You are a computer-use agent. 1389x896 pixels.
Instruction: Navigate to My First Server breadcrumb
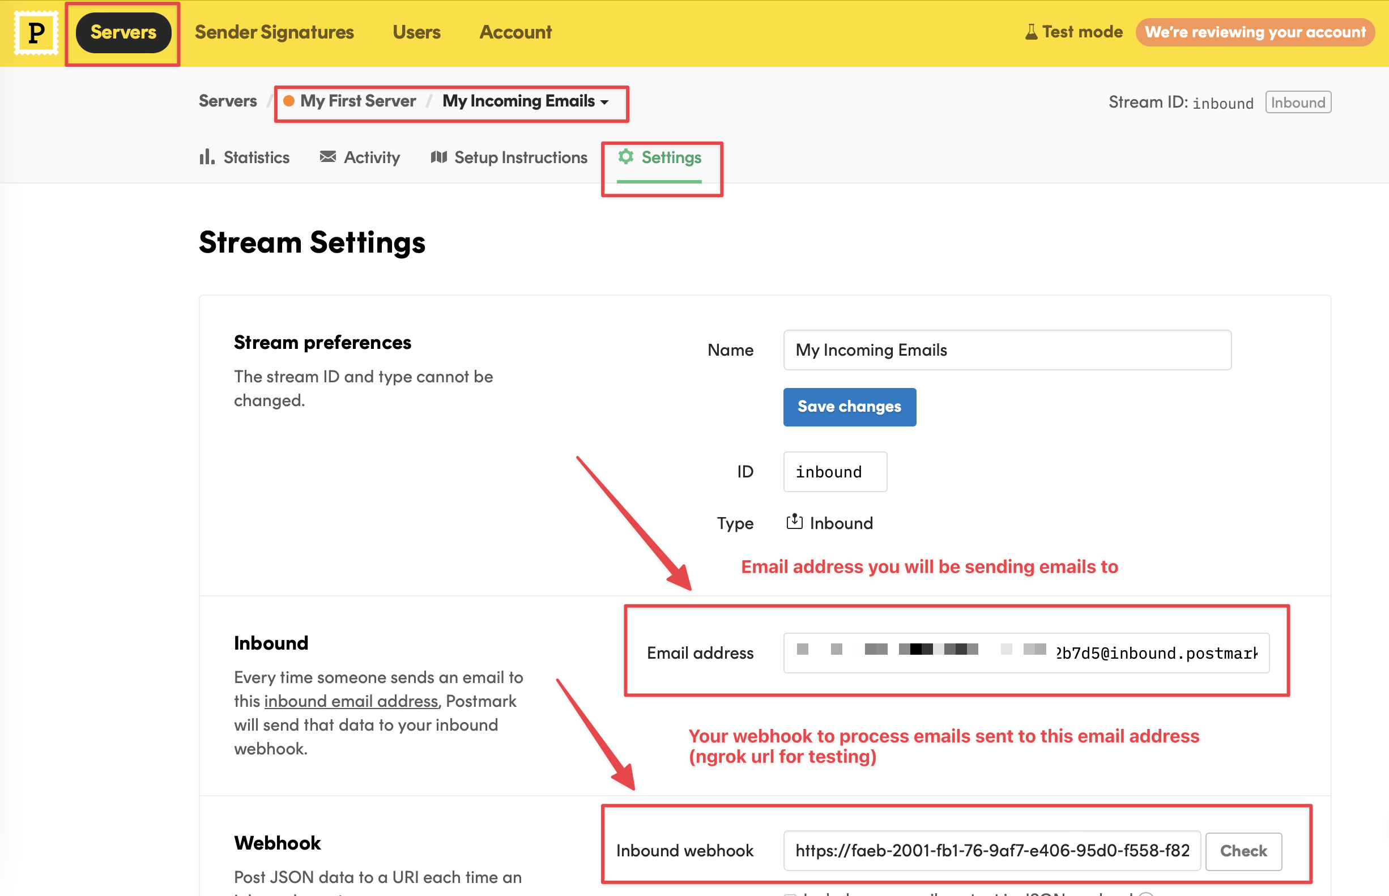(x=358, y=101)
